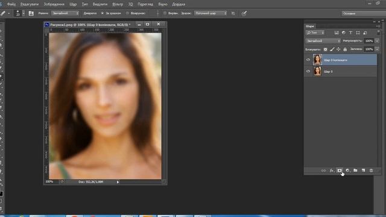Open the tool preset dropdown arrow
Screen dimensions: 386x217
(x=8, y=13)
